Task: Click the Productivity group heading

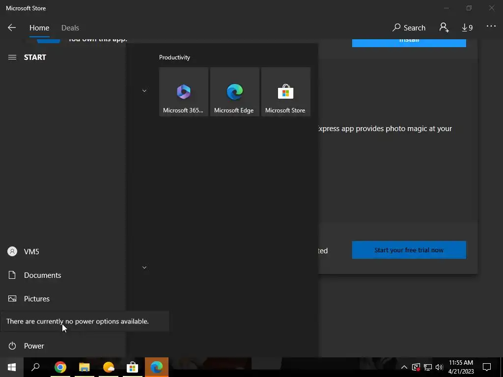Action: click(174, 57)
